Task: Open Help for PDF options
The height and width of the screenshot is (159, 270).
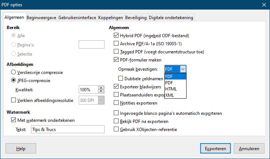Action: (21, 148)
